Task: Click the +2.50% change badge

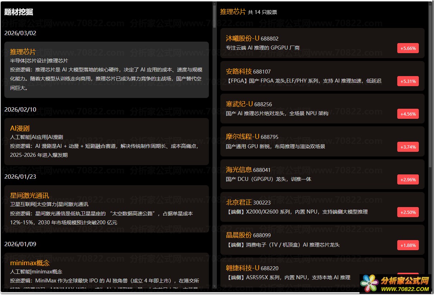Action: click(x=408, y=212)
